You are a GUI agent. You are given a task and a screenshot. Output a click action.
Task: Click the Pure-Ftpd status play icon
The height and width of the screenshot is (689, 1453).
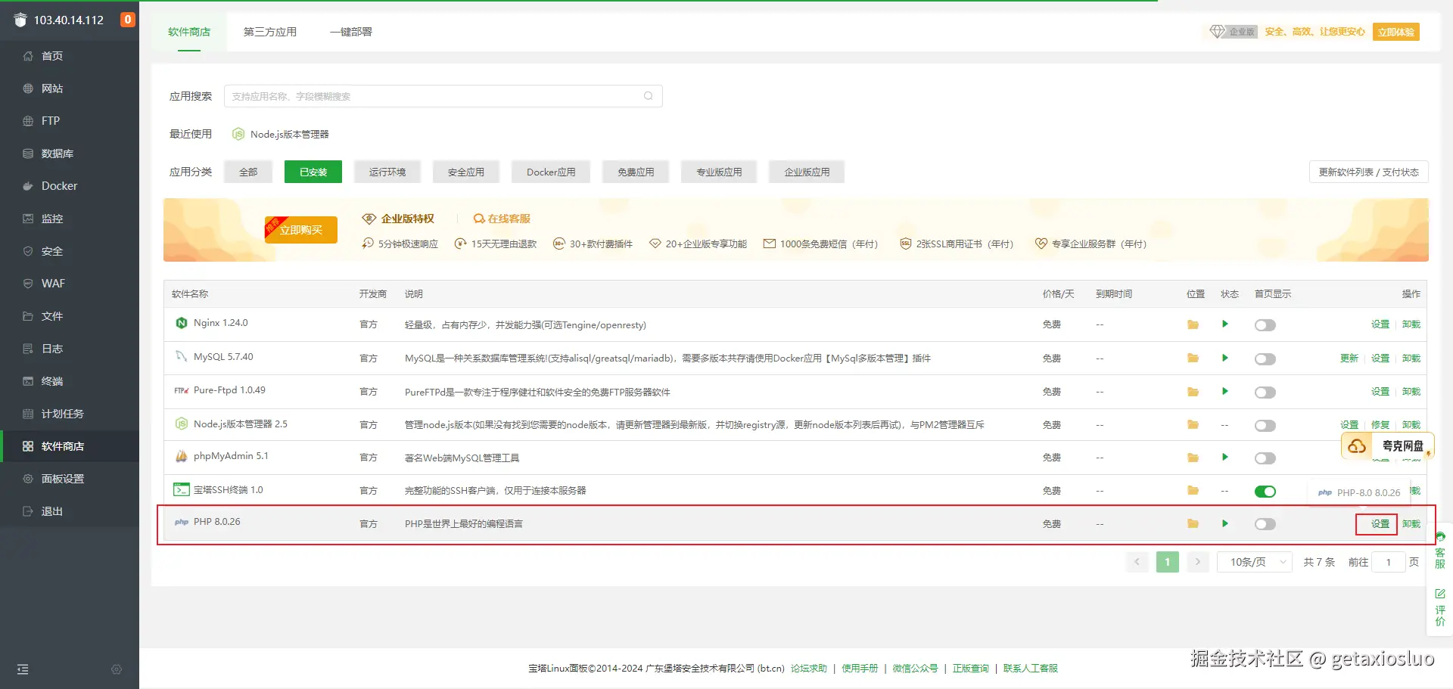click(x=1224, y=392)
